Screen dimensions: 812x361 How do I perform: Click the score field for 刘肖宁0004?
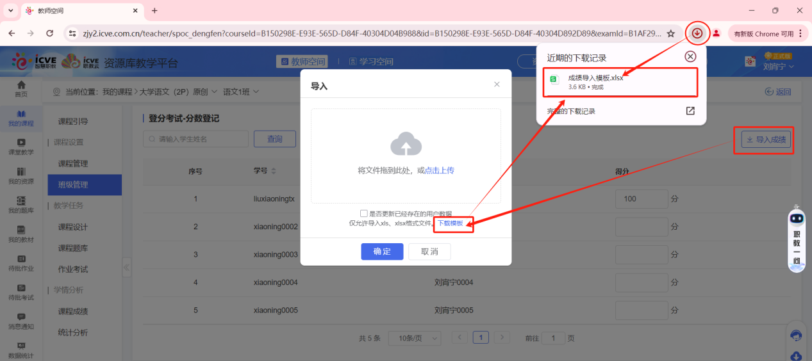point(642,282)
